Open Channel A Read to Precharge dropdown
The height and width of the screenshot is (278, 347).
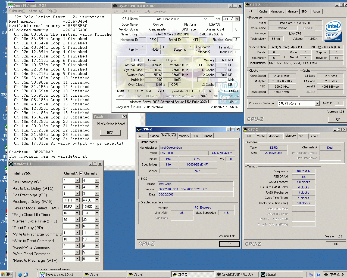(x=77, y=259)
